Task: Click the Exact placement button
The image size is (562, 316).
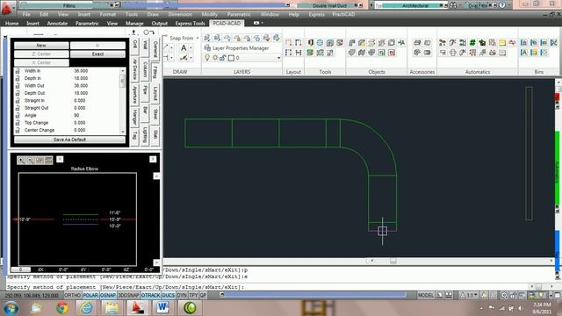Action: [97, 54]
